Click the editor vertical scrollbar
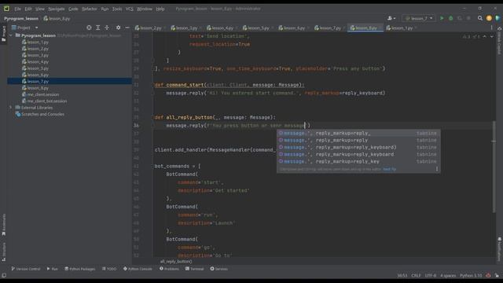The height and width of the screenshot is (283, 503). pyautogui.click(x=494, y=167)
